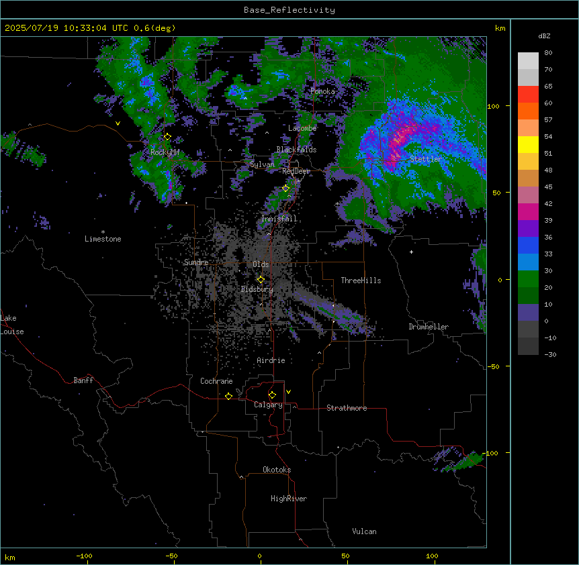This screenshot has width=579, height=565.
Task: Click the dBZ legend heading
Action: click(x=544, y=36)
